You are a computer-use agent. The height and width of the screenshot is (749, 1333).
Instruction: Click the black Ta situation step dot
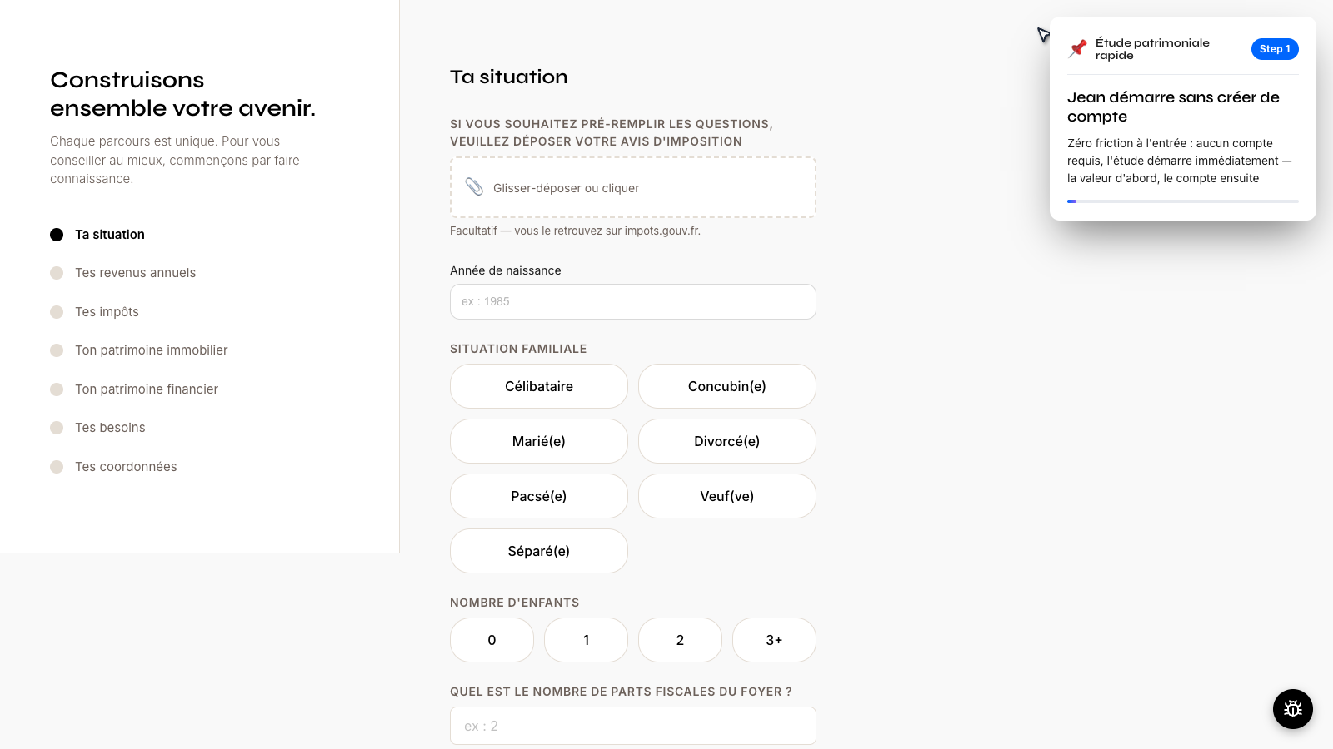pos(57,235)
